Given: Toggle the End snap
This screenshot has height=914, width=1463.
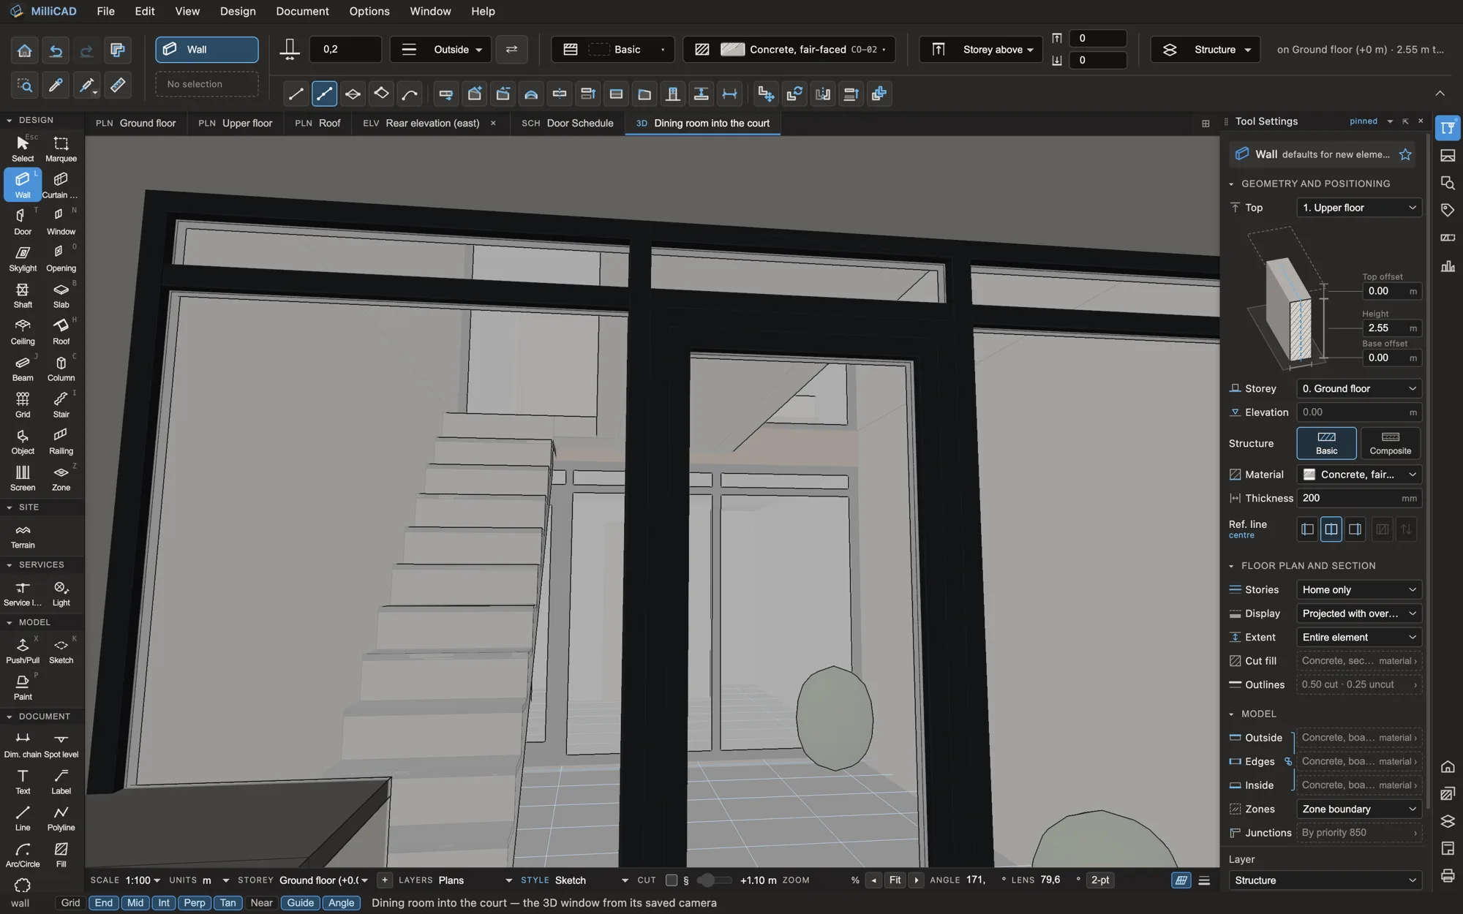Looking at the screenshot, I should point(104,902).
